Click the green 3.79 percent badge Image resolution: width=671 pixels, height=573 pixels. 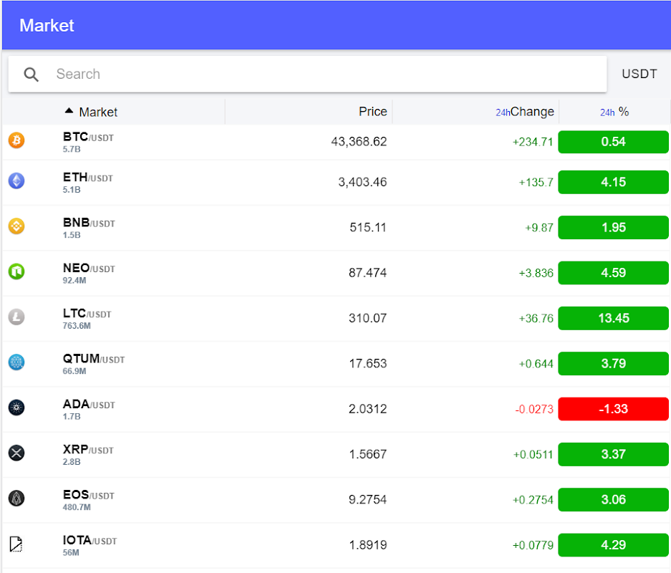point(613,363)
